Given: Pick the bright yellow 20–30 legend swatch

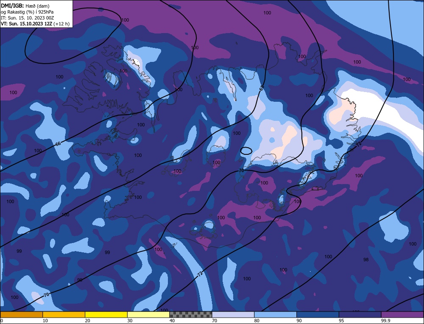Looking at the screenshot, I should pyautogui.click(x=106, y=315).
